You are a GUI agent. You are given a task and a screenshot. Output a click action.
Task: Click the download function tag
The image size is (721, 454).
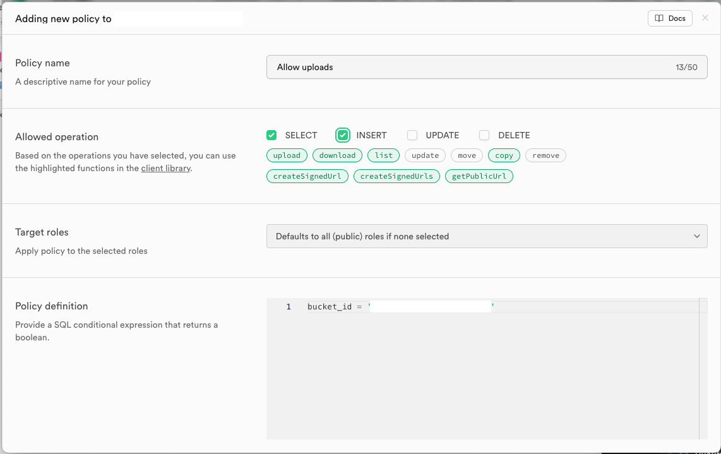point(337,155)
